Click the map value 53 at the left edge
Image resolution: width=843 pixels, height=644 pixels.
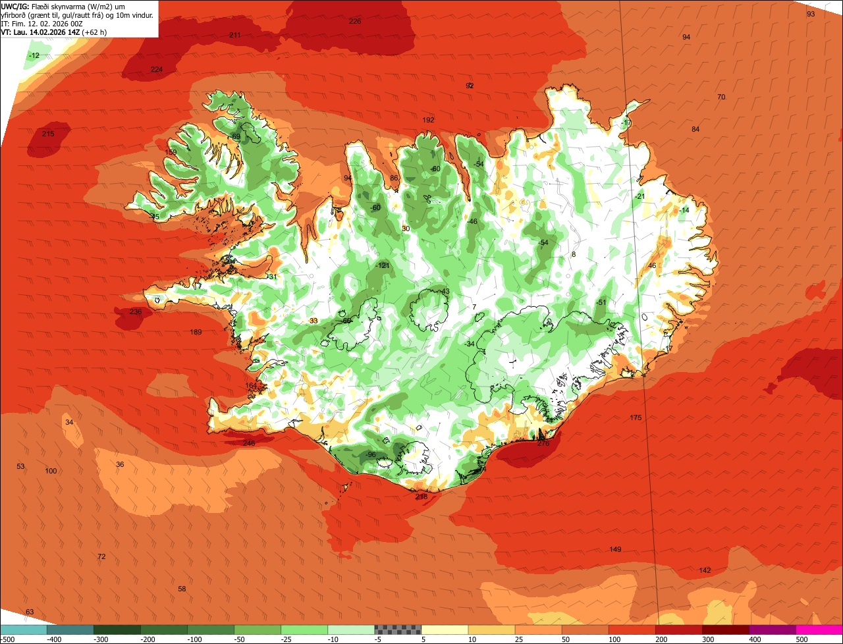click(x=20, y=466)
